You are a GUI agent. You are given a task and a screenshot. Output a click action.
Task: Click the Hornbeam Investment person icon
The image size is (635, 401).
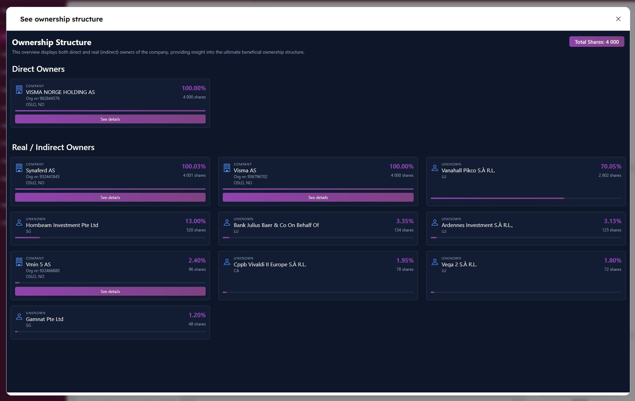(x=19, y=223)
